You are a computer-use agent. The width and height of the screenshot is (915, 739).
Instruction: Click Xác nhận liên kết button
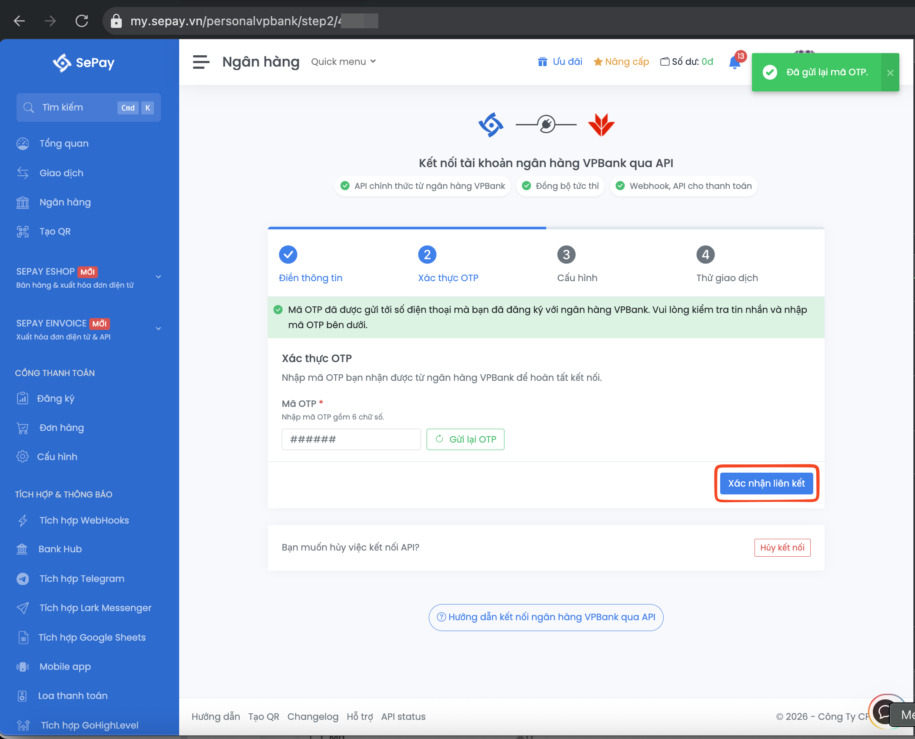(x=766, y=483)
